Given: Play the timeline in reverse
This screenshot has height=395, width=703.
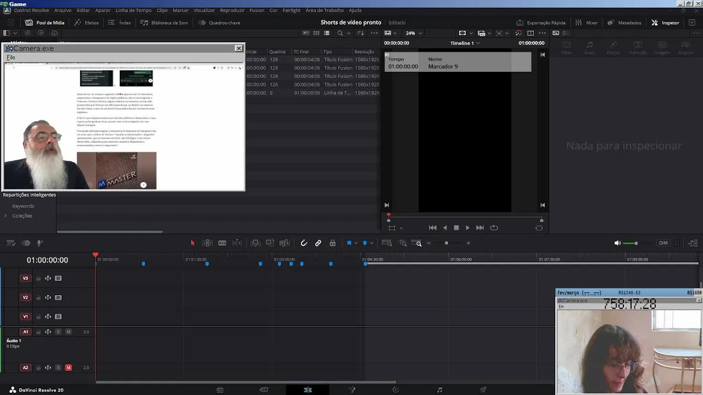Looking at the screenshot, I should [445, 228].
